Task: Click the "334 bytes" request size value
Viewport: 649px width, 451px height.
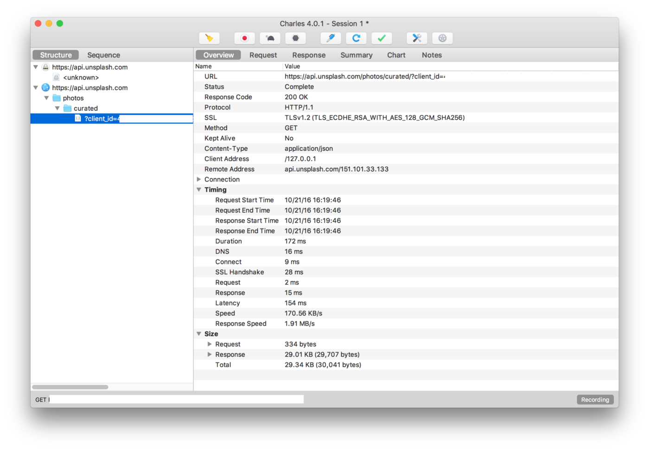Action: (300, 344)
